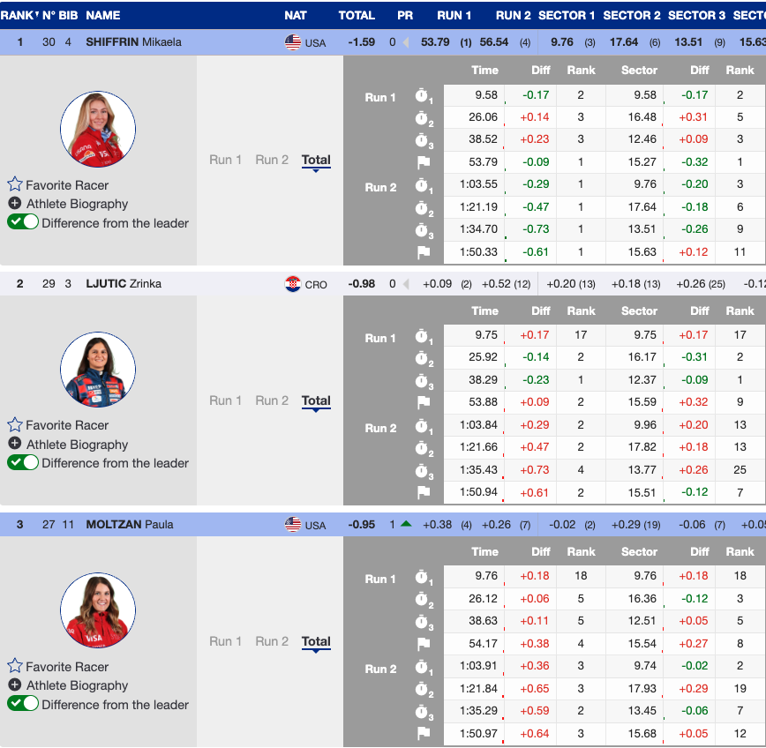Screen dimensions: 766x748
Task: Toggle Shiffrin's Difference from the leader switch
Action: (x=23, y=223)
